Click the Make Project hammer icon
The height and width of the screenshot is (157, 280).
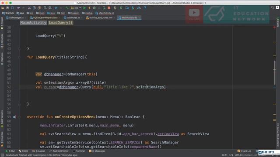point(67,8)
